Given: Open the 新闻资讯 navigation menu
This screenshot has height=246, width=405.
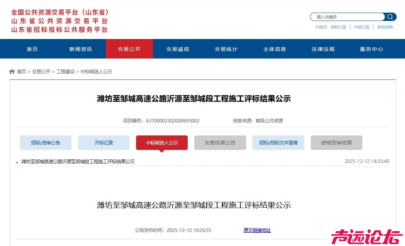Looking at the screenshot, I should 81,49.
